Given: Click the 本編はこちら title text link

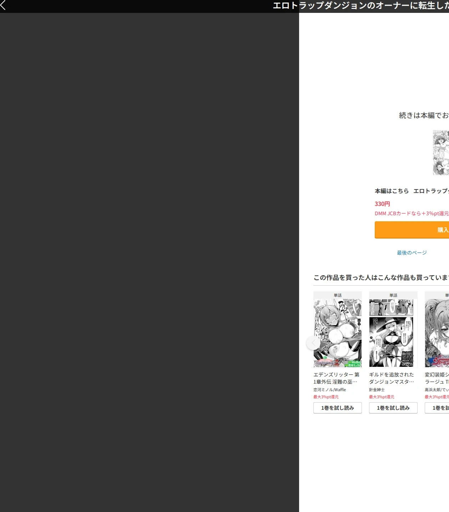Looking at the screenshot, I should pyautogui.click(x=412, y=191).
